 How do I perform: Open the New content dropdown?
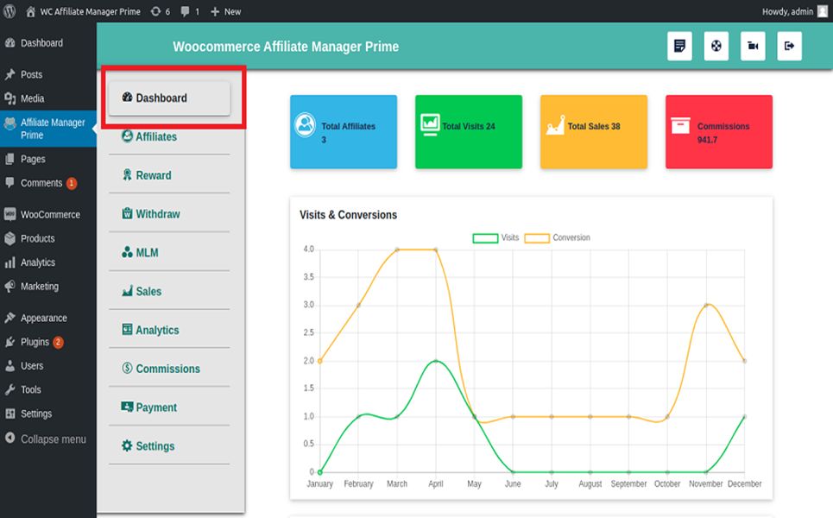pos(226,11)
